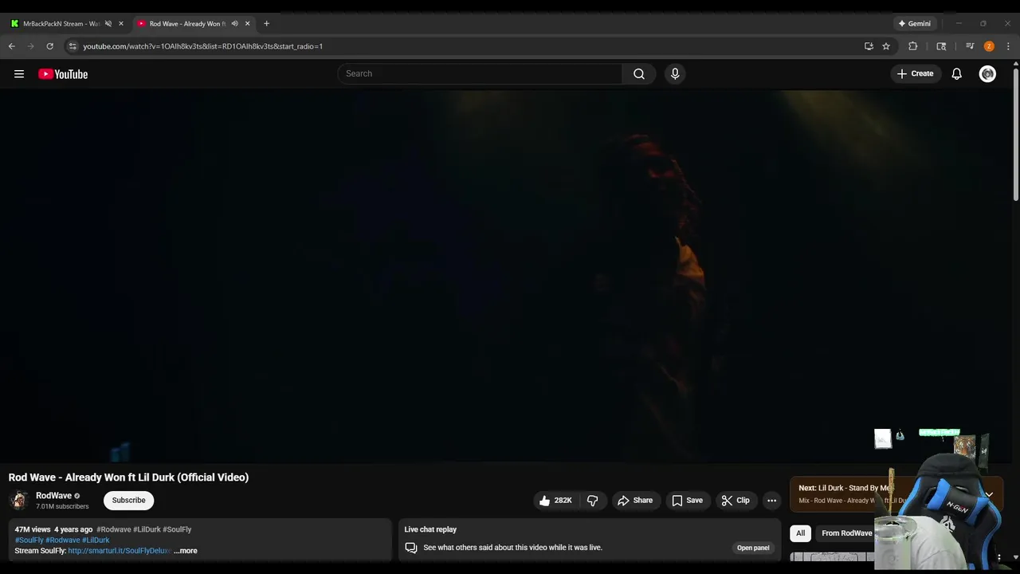The height and width of the screenshot is (574, 1020).
Task: Reload the page with refresh icon
Action: click(x=49, y=46)
